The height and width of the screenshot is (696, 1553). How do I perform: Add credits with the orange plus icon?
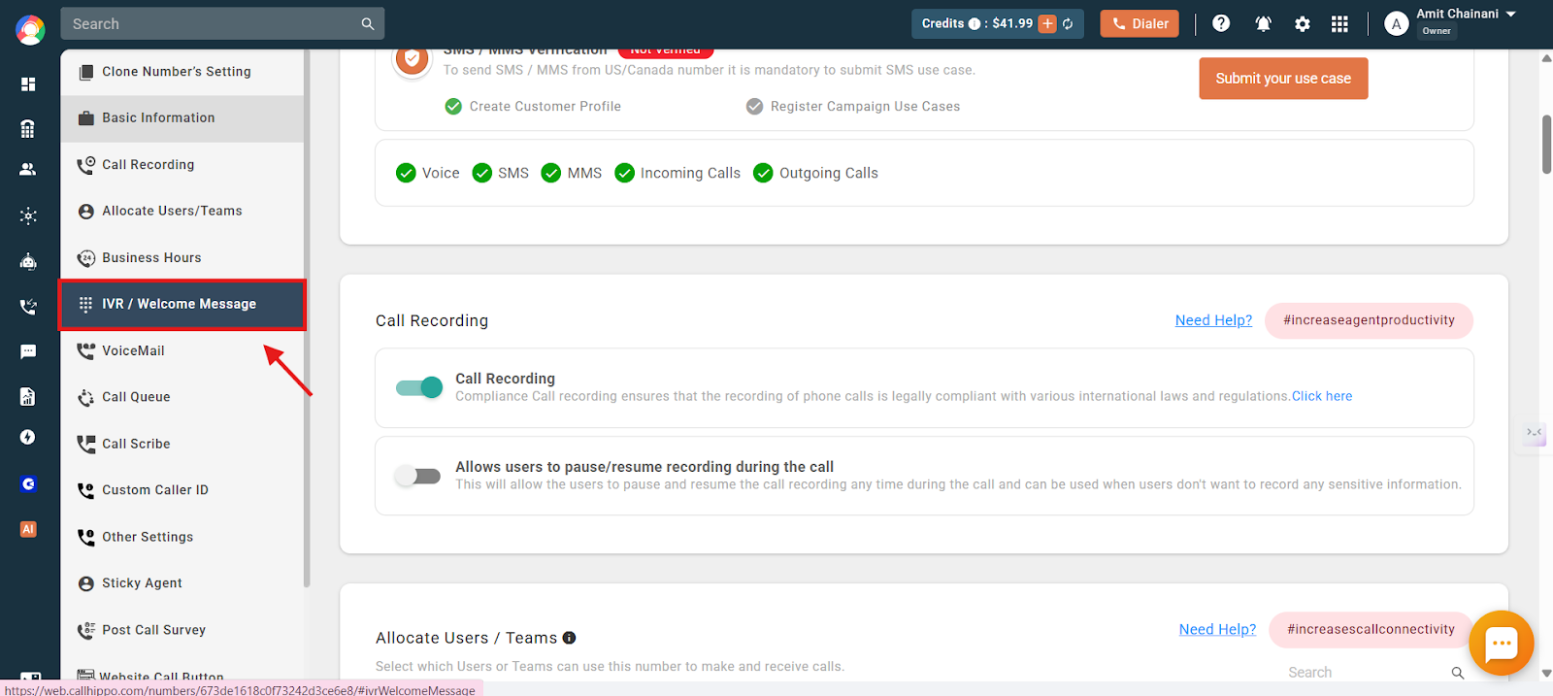pyautogui.click(x=1047, y=23)
